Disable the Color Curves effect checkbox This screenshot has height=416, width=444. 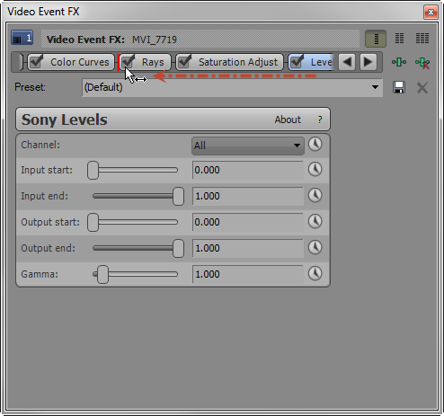37,61
